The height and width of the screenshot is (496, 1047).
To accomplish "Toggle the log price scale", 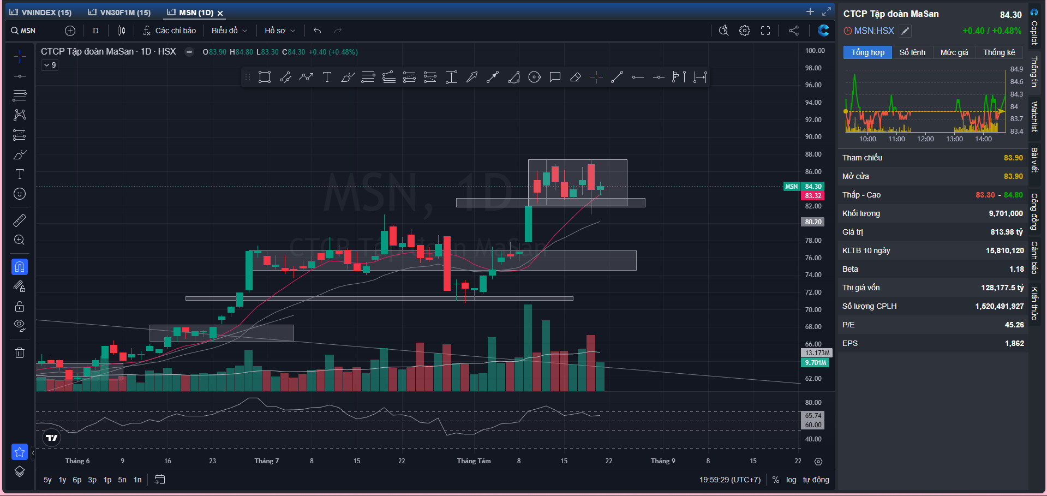I will tap(791, 480).
